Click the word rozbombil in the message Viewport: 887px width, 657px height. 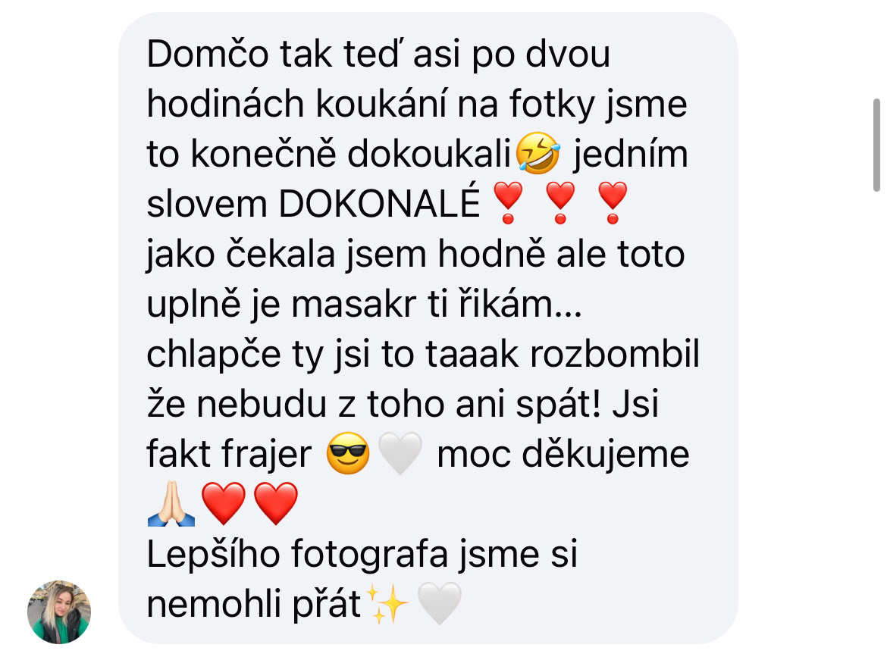(615, 354)
